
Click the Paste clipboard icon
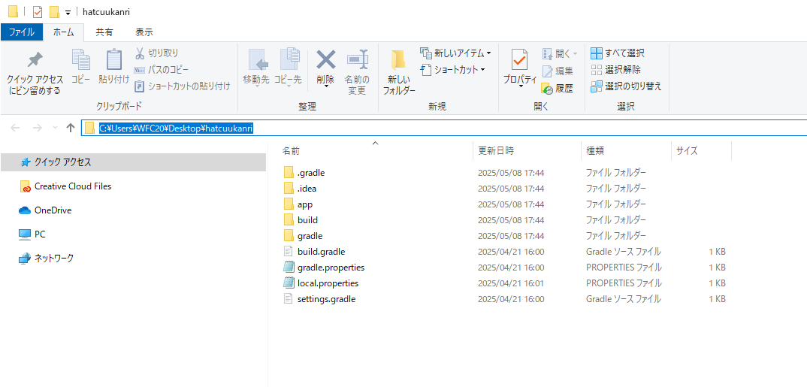coord(113,59)
